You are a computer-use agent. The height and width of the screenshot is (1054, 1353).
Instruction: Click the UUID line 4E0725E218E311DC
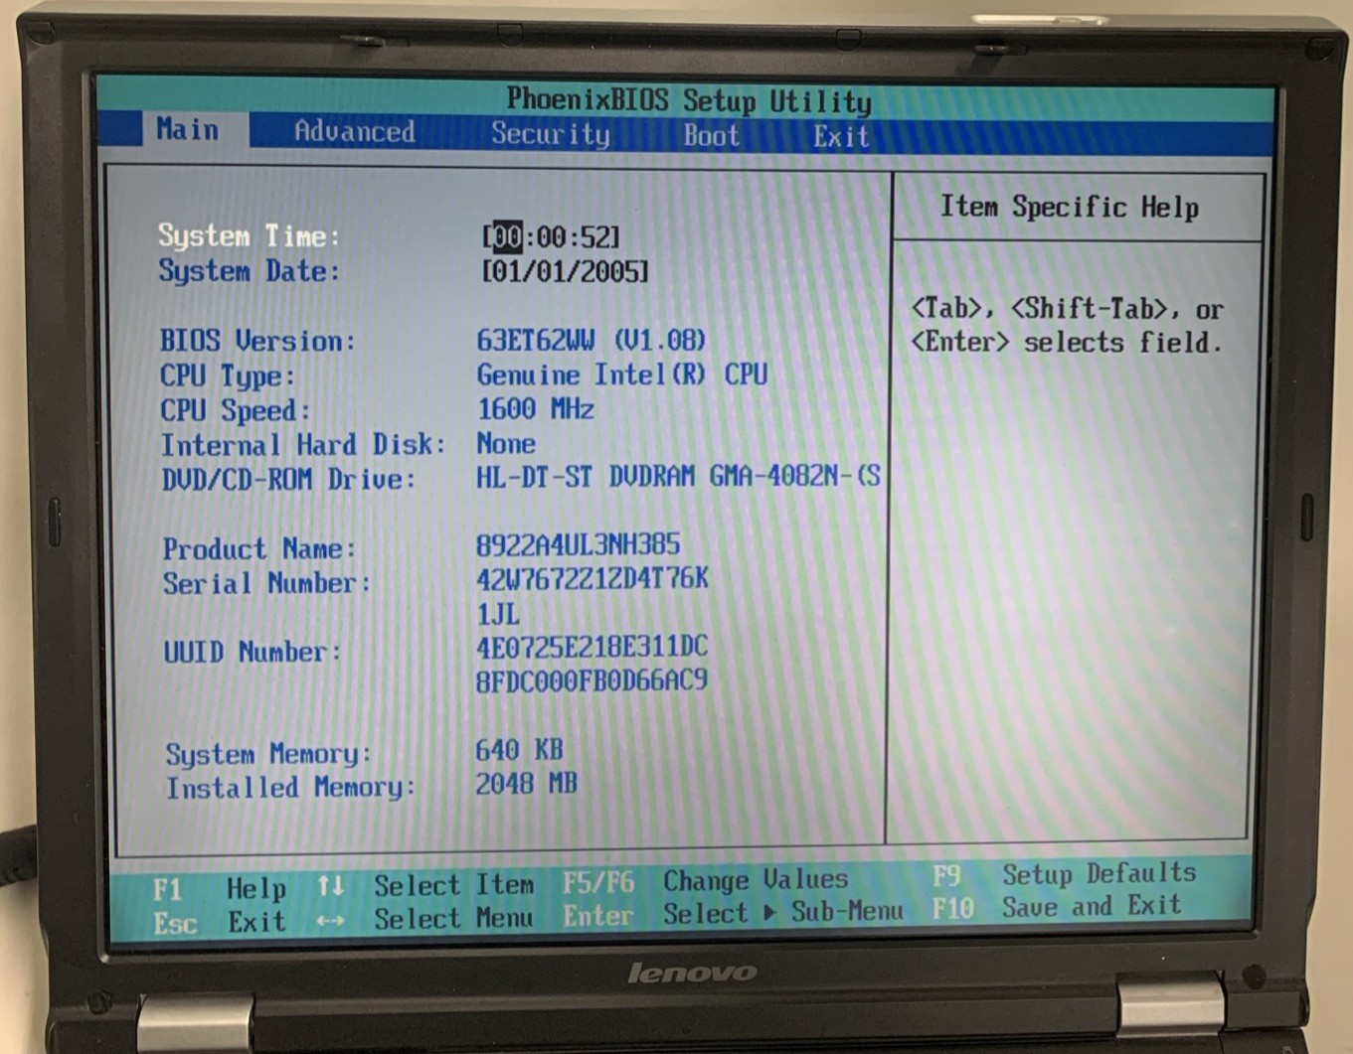pos(592,648)
